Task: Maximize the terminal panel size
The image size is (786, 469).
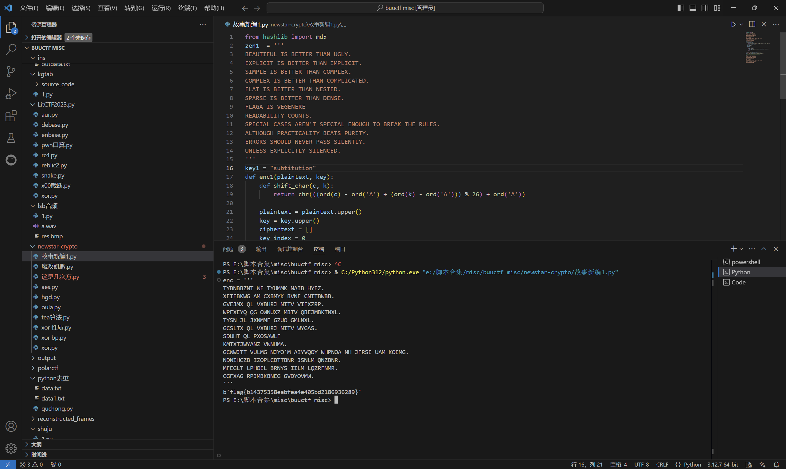Action: pyautogui.click(x=764, y=249)
